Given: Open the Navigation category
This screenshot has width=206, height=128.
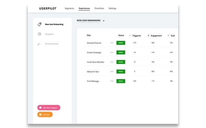Looking at the screenshot, I should (x=49, y=34).
